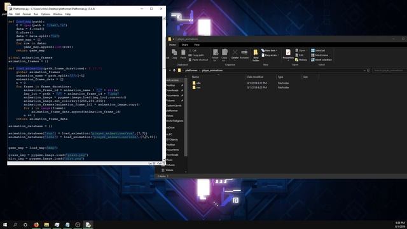Click the Paste icon in Explorer ribbon
Image resolution: width=407 pixels, height=229 pixels.
(x=183, y=54)
